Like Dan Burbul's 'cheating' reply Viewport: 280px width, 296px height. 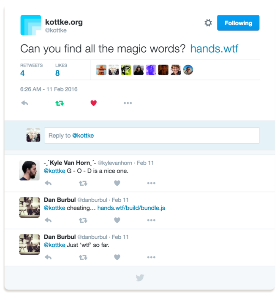point(117,220)
